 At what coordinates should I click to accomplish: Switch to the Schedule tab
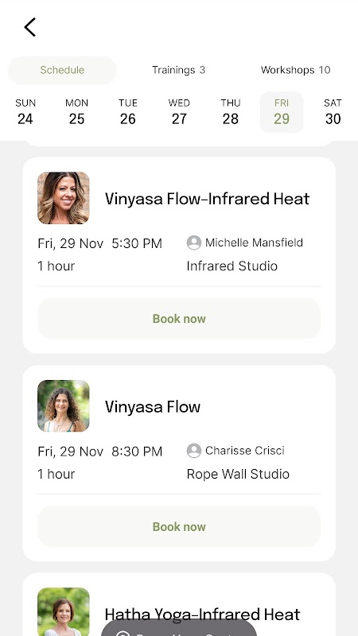pyautogui.click(x=62, y=70)
